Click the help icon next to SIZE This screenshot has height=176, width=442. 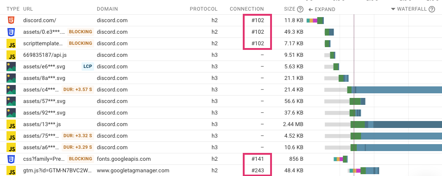click(300, 9)
